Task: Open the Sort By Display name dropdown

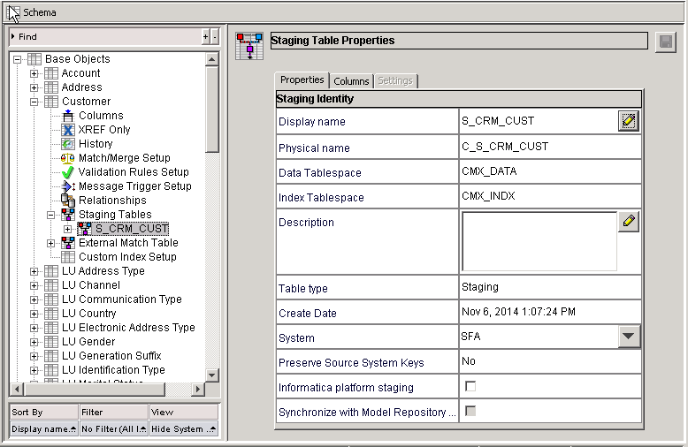Action: 44,429
